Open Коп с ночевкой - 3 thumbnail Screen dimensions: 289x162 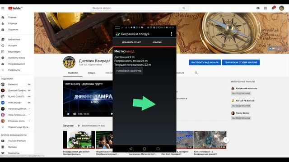(210, 139)
